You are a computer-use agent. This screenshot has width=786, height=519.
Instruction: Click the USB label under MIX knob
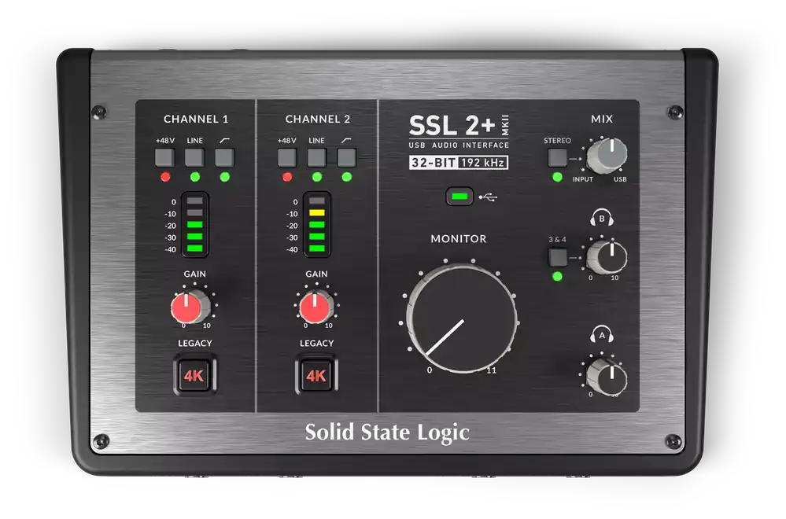pos(620,179)
